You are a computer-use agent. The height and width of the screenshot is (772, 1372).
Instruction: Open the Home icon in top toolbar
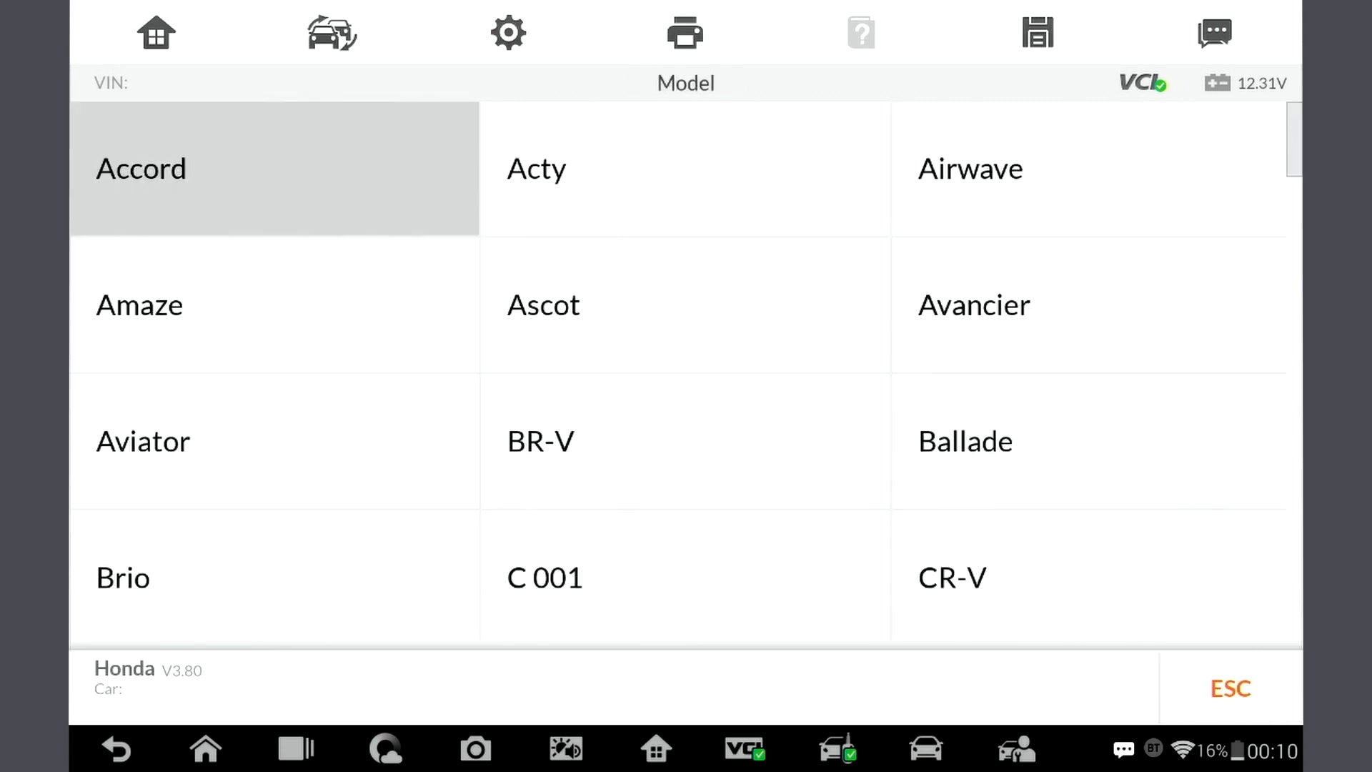click(x=156, y=33)
